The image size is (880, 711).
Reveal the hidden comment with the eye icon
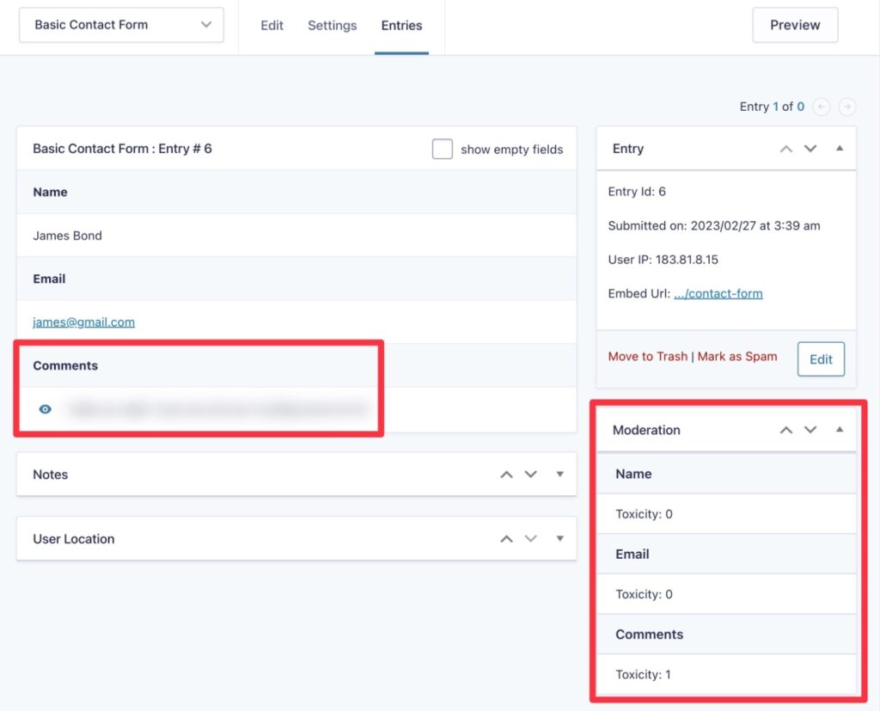click(44, 408)
